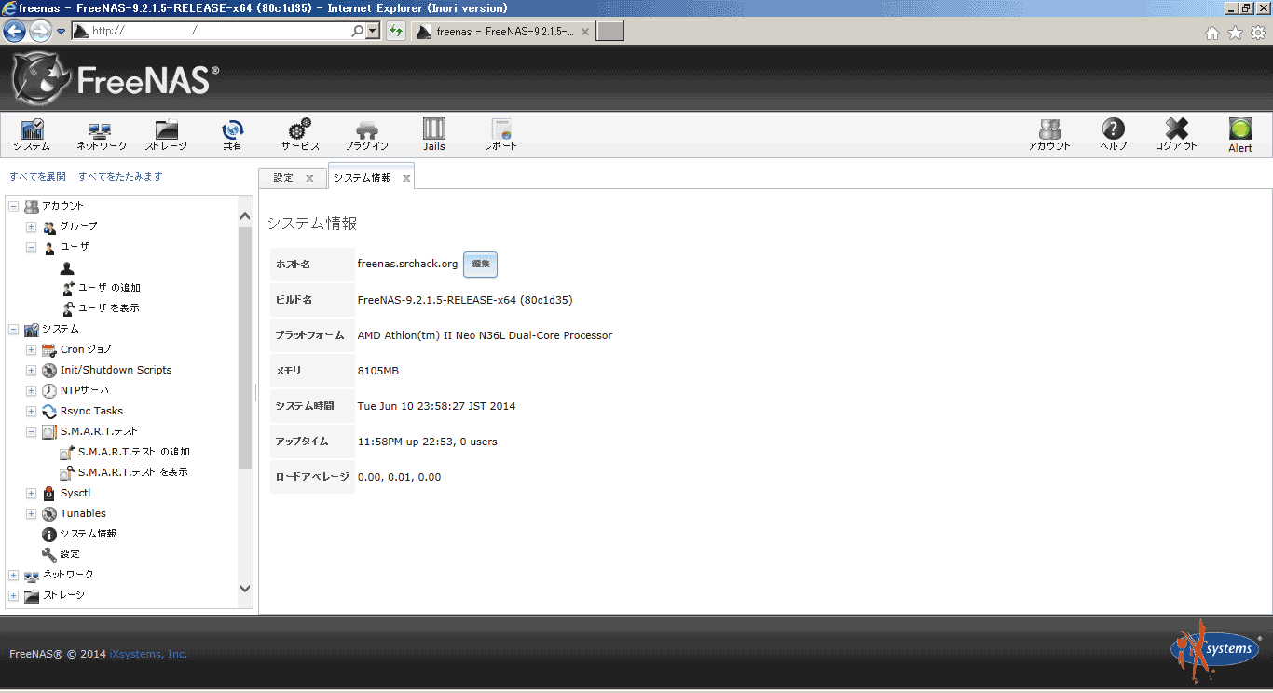Expand the Init/Shutdown Scripts node
This screenshot has height=693, width=1273.
point(31,370)
